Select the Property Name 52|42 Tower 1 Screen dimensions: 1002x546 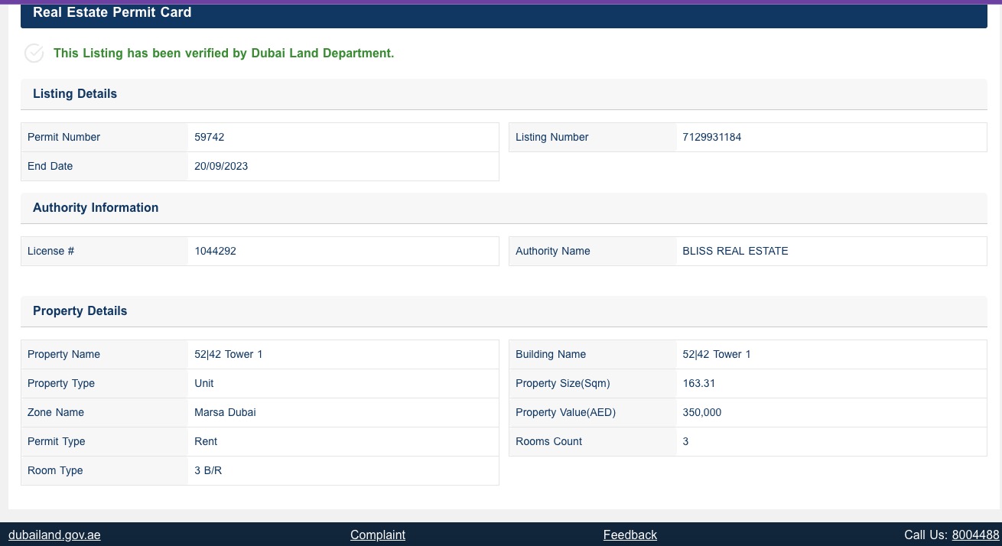229,354
